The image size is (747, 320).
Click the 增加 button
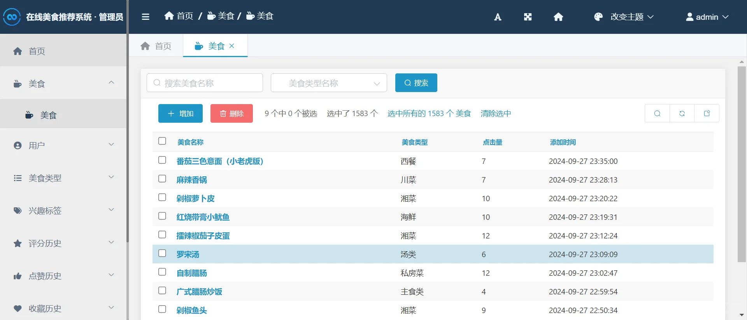click(x=181, y=113)
